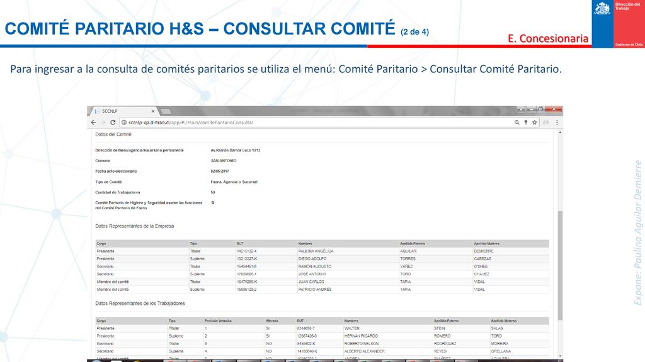This screenshot has width=645, height=362.
Task: Select worker RUT '8344658-7'
Action: click(305, 328)
